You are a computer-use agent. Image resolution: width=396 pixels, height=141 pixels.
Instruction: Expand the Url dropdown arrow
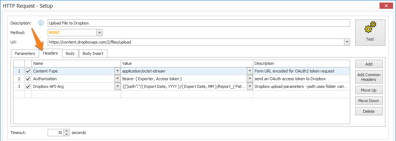click(x=347, y=42)
